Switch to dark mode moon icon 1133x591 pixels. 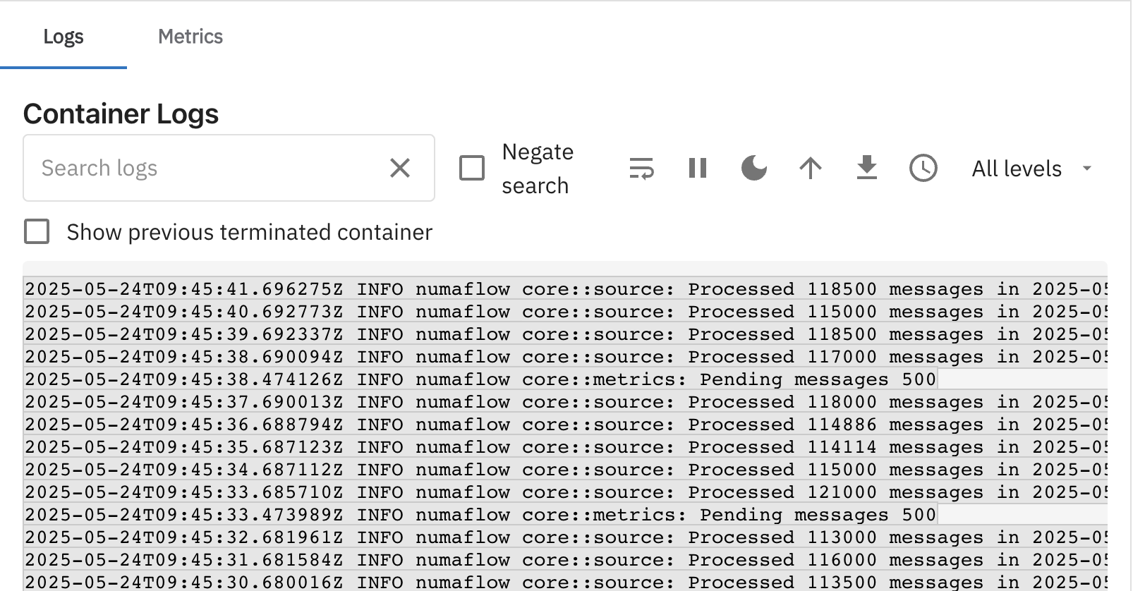coord(754,169)
